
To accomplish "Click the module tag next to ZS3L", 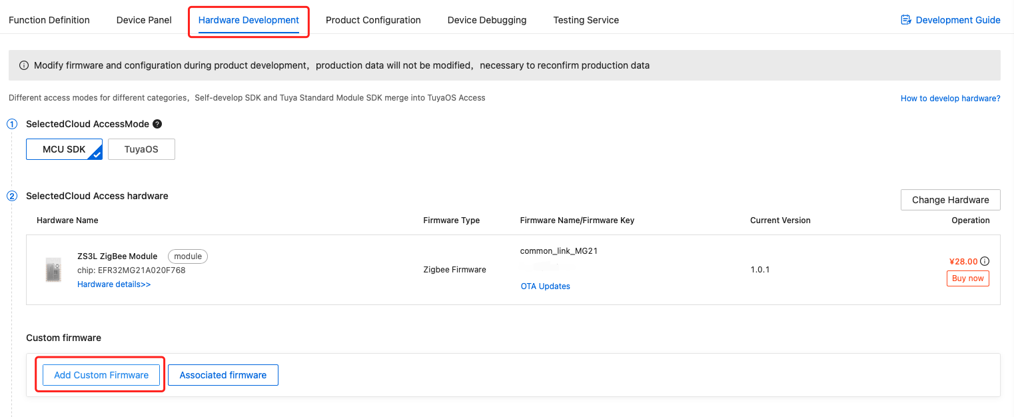I will (188, 256).
